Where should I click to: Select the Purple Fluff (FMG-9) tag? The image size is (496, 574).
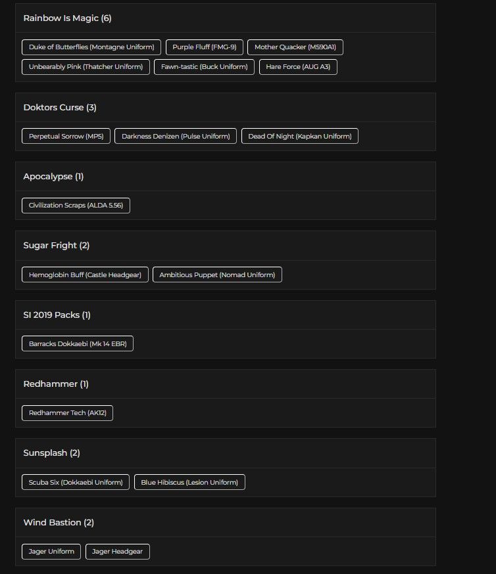tap(204, 47)
